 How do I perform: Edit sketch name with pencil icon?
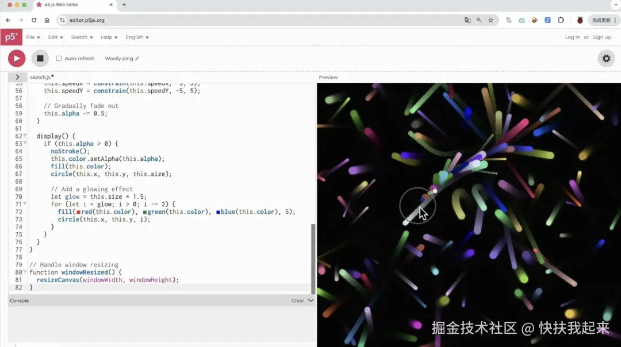click(137, 59)
